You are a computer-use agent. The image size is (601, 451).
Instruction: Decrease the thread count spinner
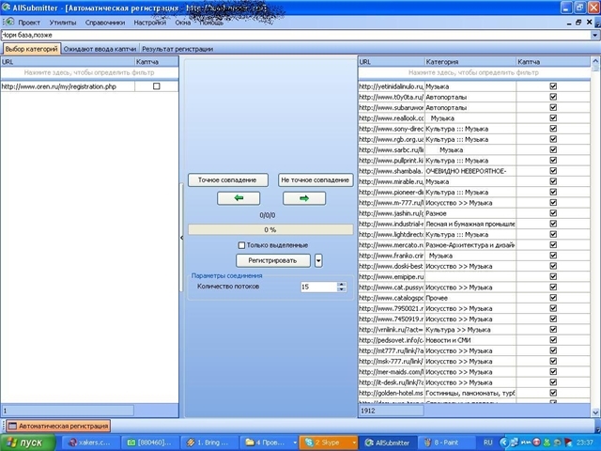point(342,289)
